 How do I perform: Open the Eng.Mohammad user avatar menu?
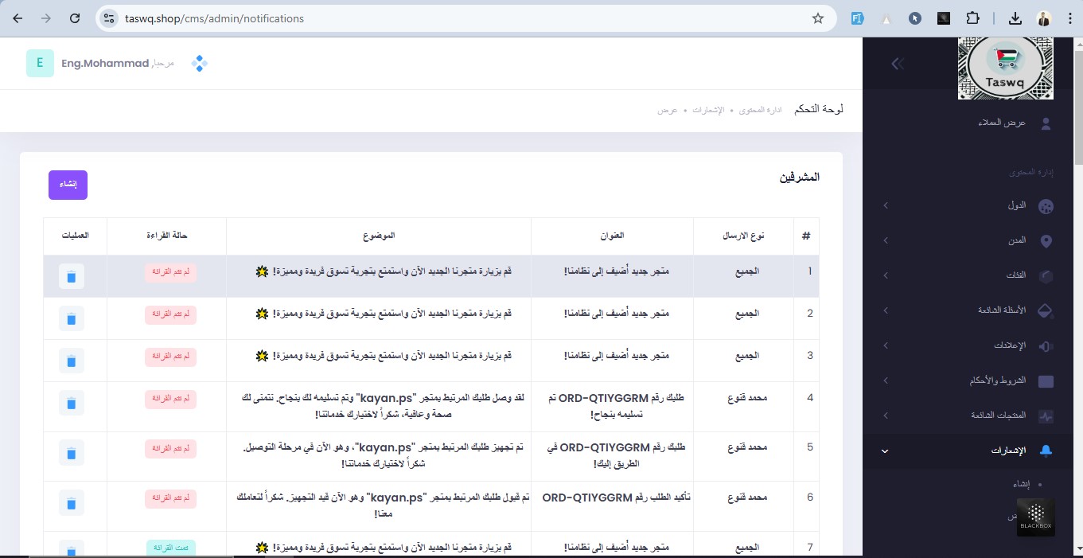40,64
